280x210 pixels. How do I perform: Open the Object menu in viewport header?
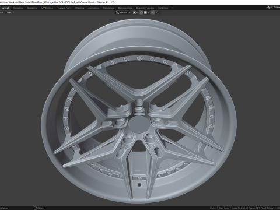point(9,13)
